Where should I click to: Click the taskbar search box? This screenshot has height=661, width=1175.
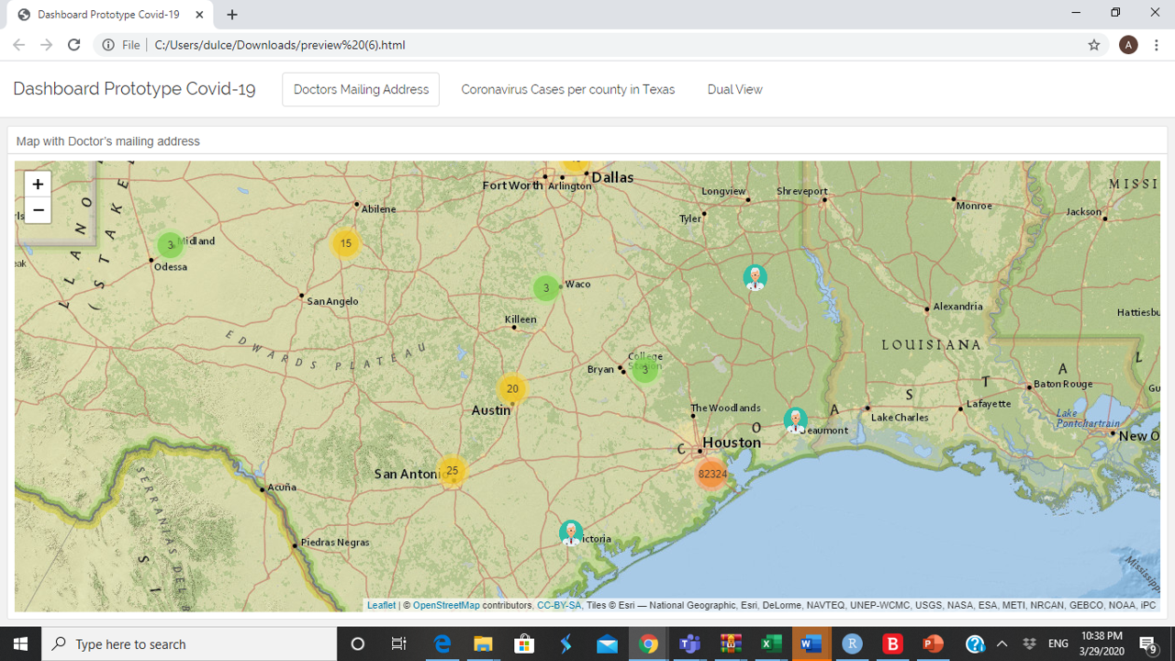(x=190, y=644)
